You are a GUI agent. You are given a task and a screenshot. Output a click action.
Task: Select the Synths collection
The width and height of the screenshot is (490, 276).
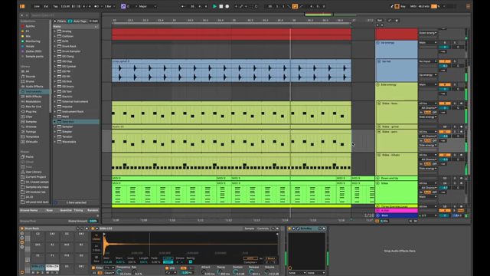30,26
